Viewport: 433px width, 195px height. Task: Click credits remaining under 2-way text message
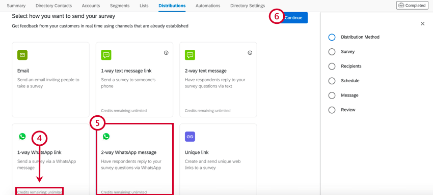(208, 111)
